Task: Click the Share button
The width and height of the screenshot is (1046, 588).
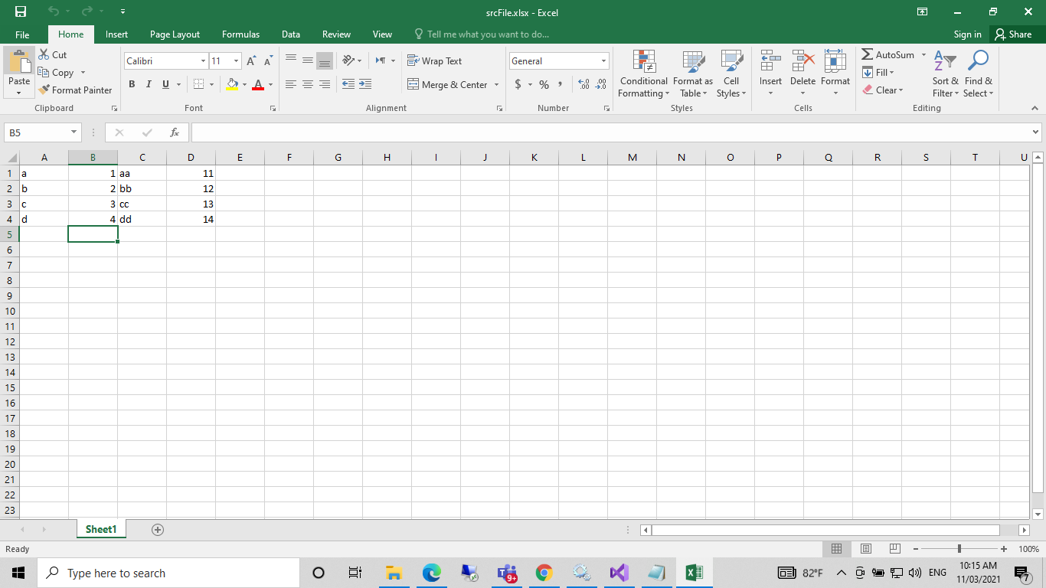Action: click(1012, 34)
